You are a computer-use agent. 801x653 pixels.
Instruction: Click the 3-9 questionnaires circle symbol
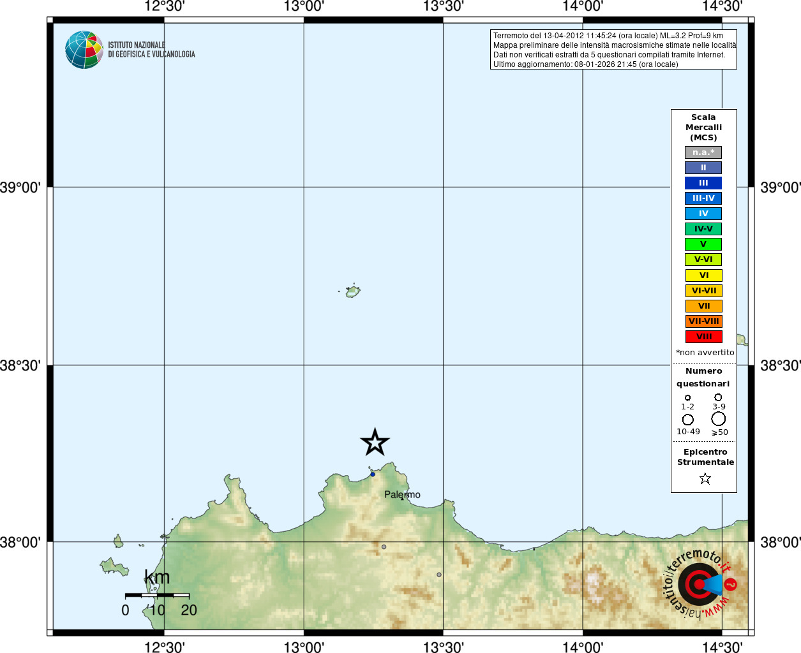tap(718, 397)
